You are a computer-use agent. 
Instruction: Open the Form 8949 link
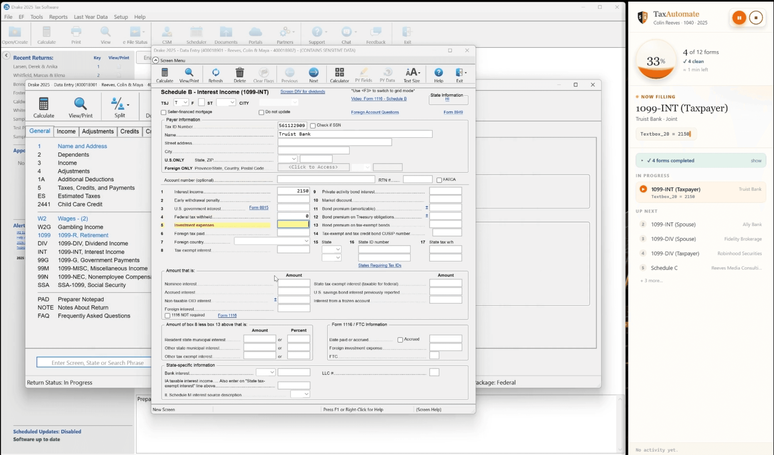[x=453, y=112]
